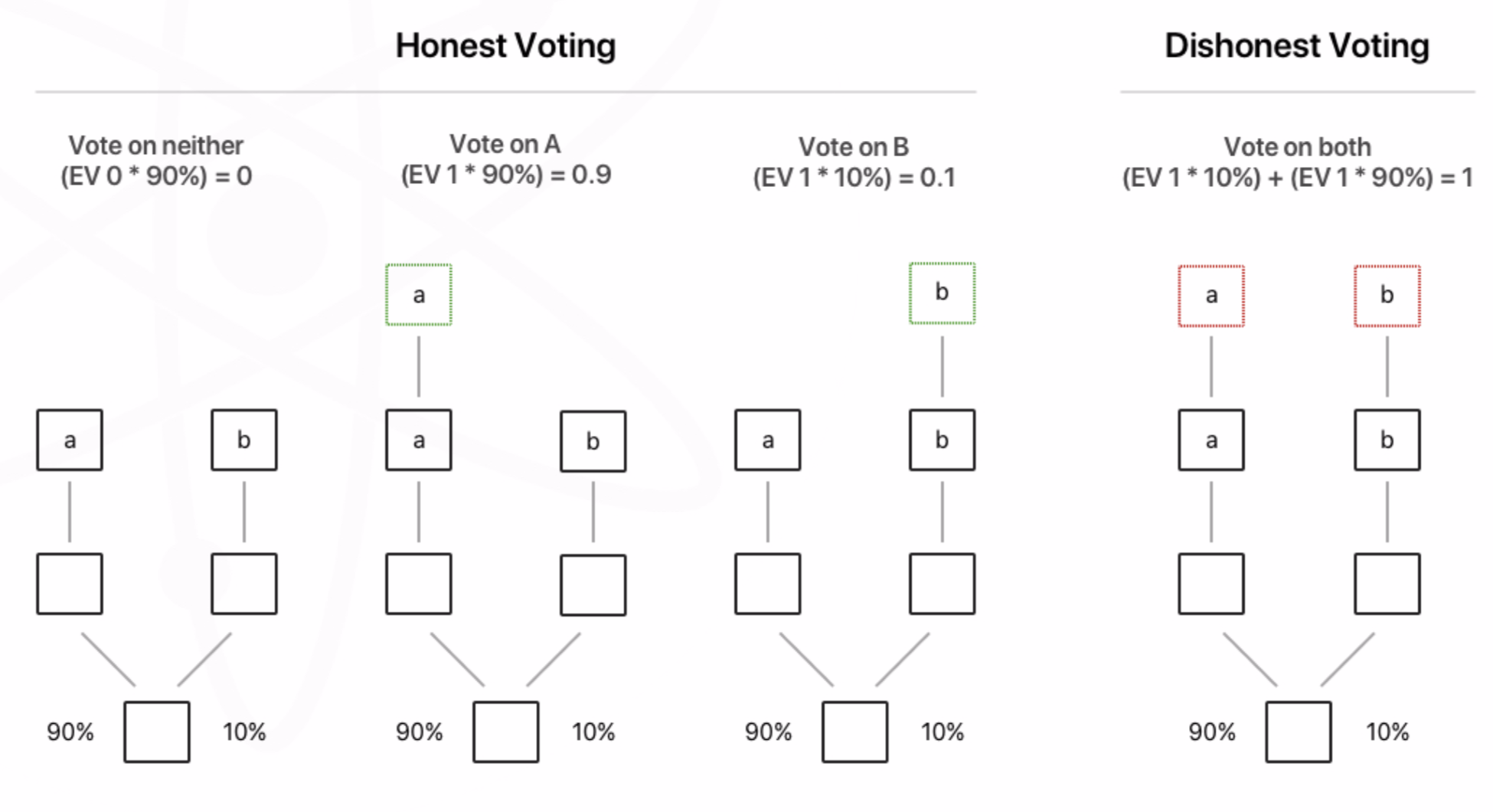This screenshot has height=812, width=1493.
Task: Click the red dotted "a" box
Action: [x=1211, y=296]
